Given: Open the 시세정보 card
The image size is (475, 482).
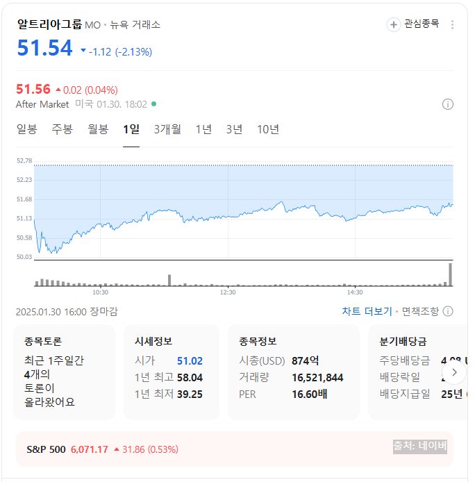Looking at the screenshot, I should point(172,372).
